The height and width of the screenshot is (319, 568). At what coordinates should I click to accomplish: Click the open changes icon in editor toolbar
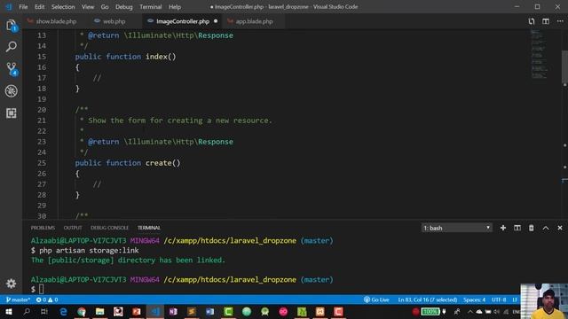[x=532, y=21]
